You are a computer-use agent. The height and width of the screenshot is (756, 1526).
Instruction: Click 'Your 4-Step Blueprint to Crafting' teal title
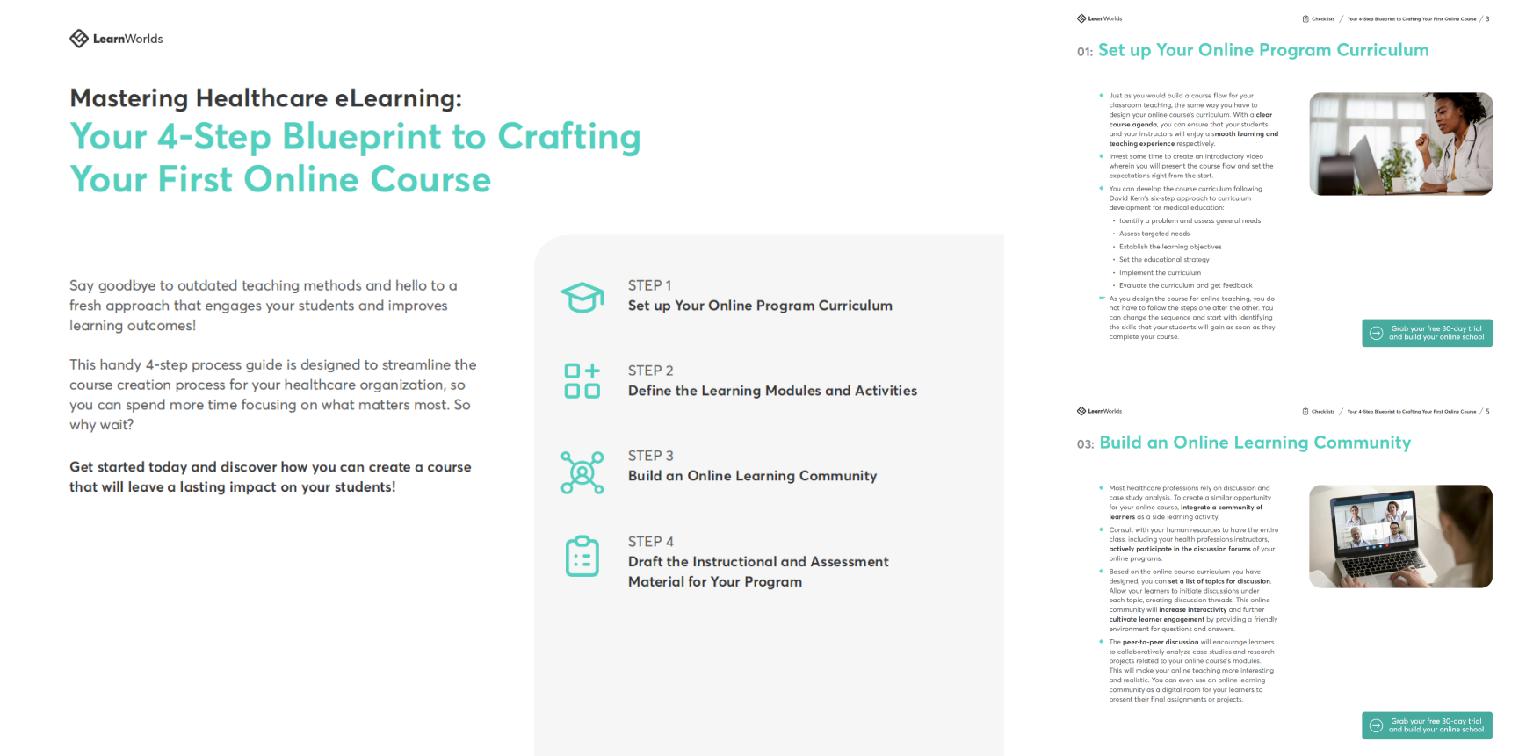[355, 137]
